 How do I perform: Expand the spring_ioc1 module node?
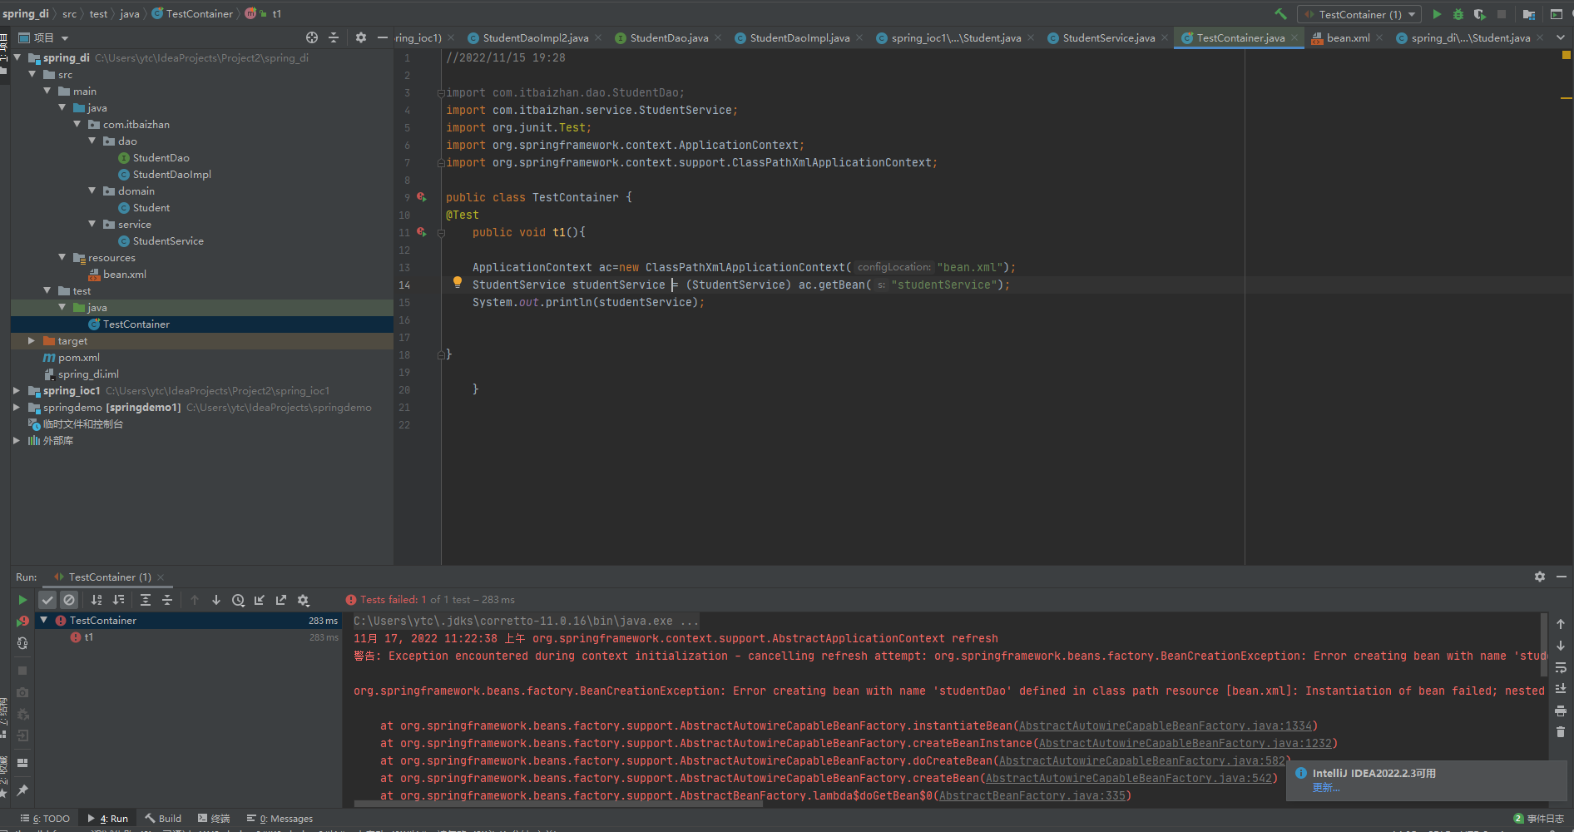(x=17, y=390)
